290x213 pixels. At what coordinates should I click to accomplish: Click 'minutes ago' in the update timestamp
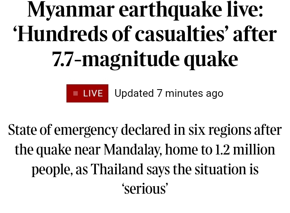click(194, 93)
